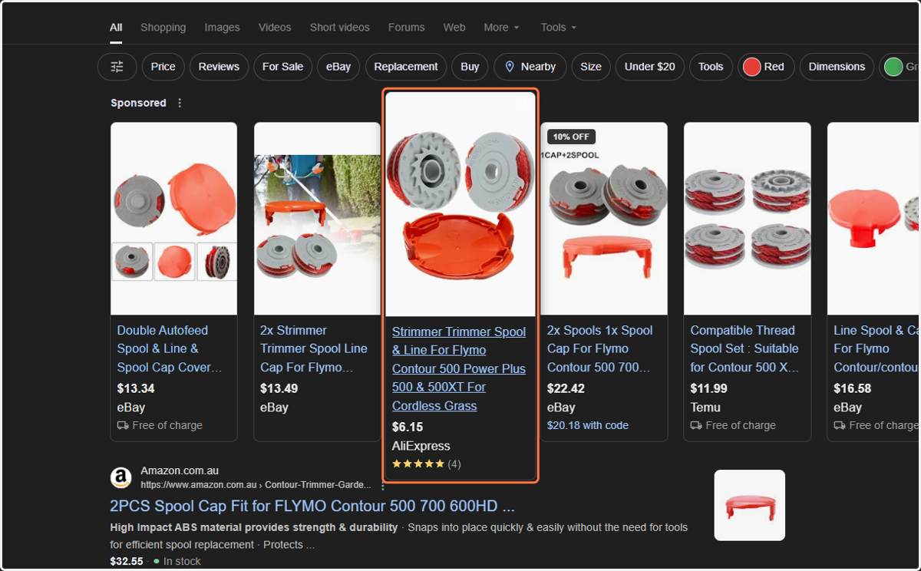Select the Red color swatch circle
The width and height of the screenshot is (921, 571).
coord(752,67)
